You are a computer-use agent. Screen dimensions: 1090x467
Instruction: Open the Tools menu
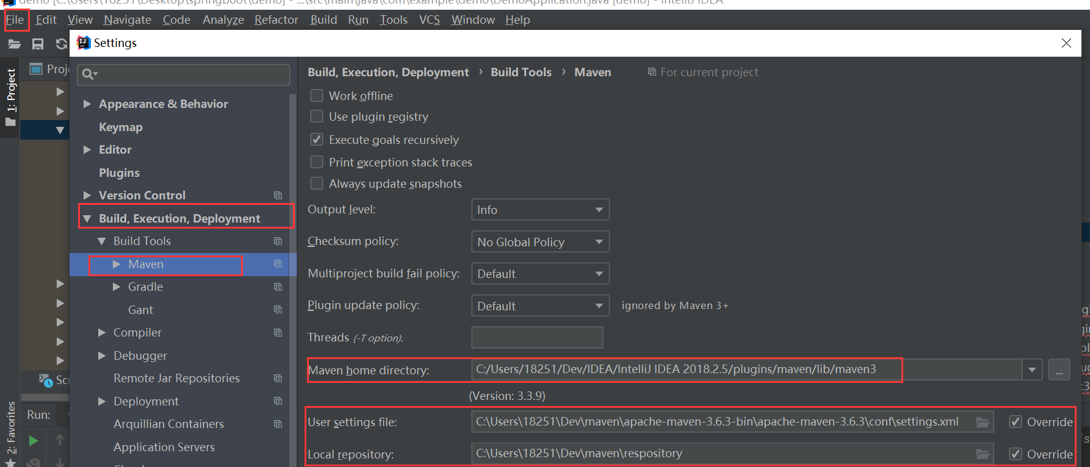pyautogui.click(x=394, y=20)
